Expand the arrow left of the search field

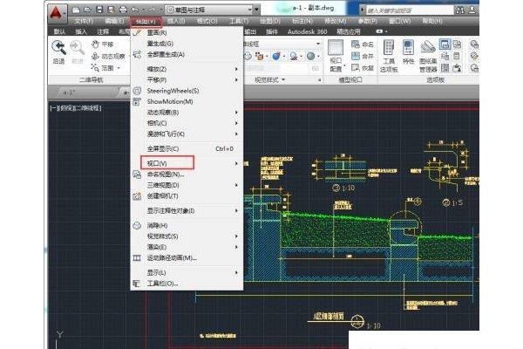363,10
